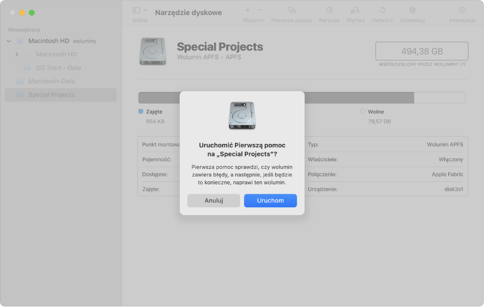Click the disk usage bar
The height and width of the screenshot is (308, 484).
(364, 98)
